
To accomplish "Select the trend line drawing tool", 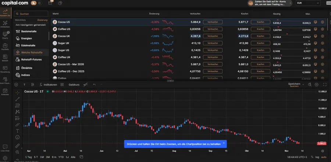I will [x=18, y=99].
